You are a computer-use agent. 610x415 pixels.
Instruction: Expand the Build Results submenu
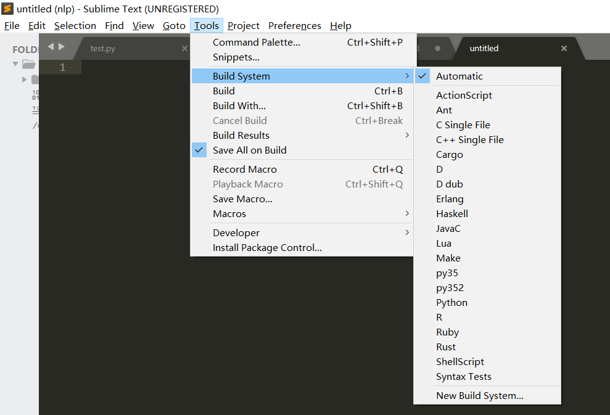[x=241, y=135]
